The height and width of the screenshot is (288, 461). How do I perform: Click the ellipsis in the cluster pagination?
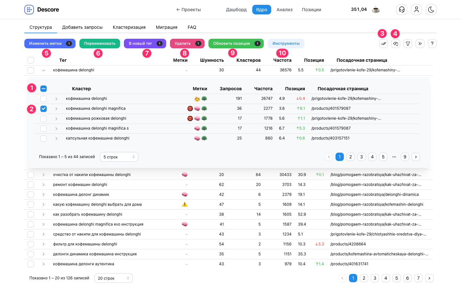[x=394, y=157]
